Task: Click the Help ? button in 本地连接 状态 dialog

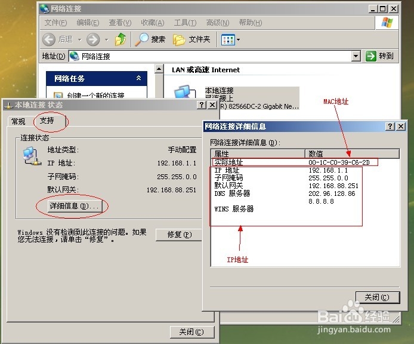Action: pyautogui.click(x=201, y=105)
